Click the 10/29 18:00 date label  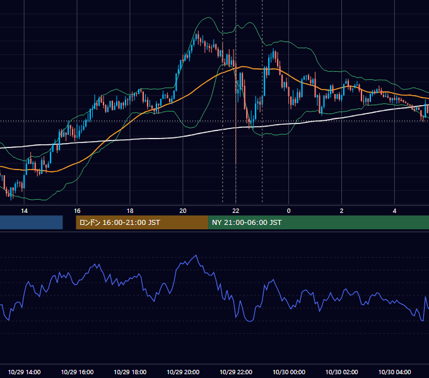point(130,372)
